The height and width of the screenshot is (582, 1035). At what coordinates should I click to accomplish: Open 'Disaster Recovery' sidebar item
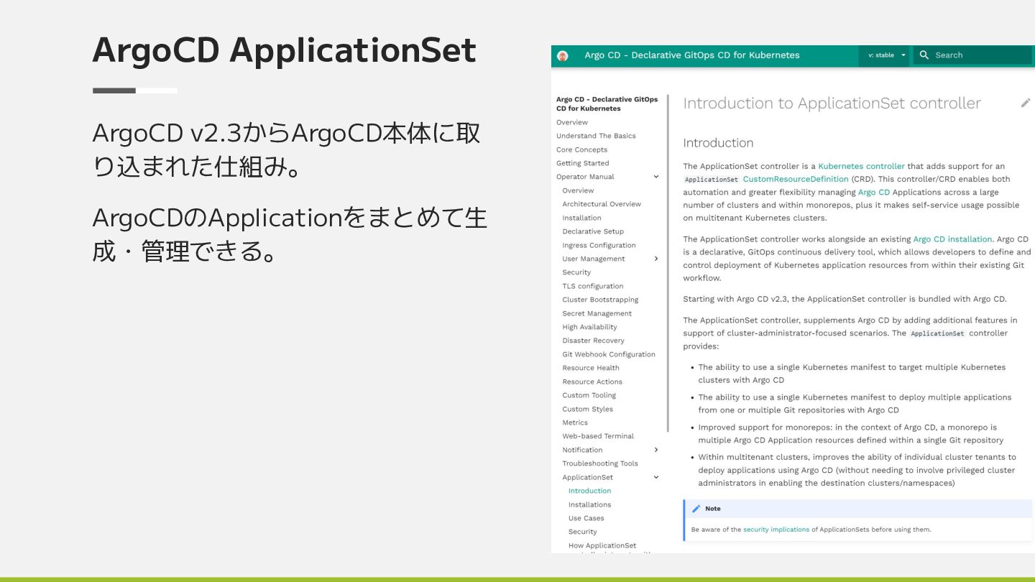coord(593,341)
